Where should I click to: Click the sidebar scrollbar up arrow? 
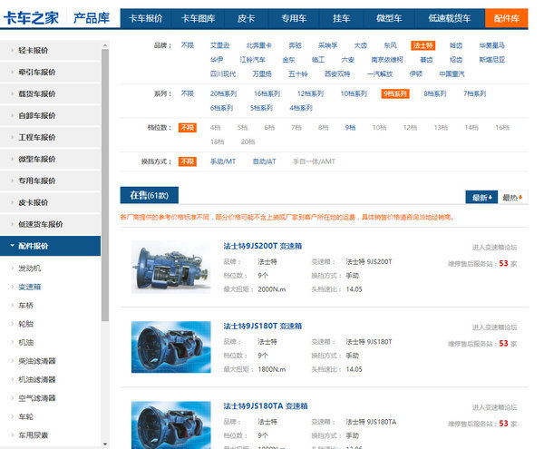105,45
